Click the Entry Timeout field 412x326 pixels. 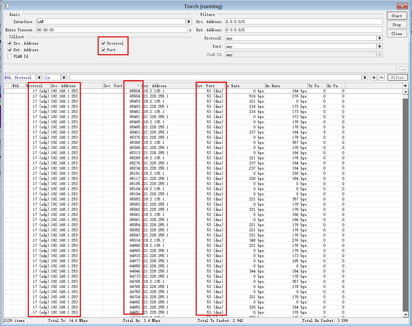point(112,30)
